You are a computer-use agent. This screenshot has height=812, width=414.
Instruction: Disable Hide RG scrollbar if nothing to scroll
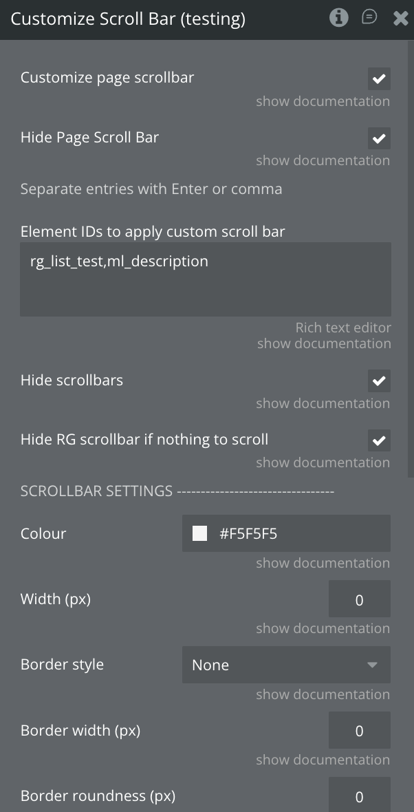[379, 440]
